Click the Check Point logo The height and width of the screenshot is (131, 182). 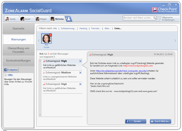point(165,10)
